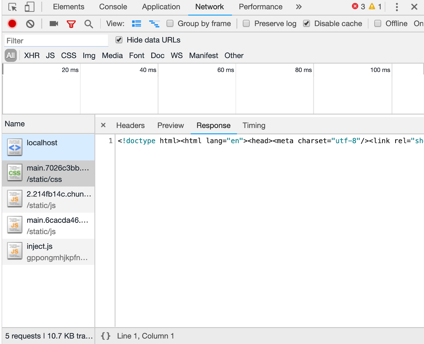Image resolution: width=424 pixels, height=344 pixels.
Task: Stop recording with the red record button
Action: pyautogui.click(x=12, y=24)
